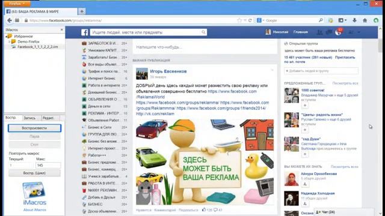Select Facebook_1_1_1_2_2_2.iim macro
This screenshot has height=216, width=385.
click(38, 47)
